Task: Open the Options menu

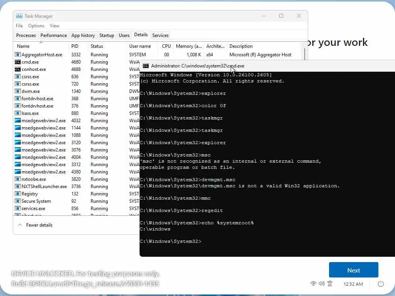Action: 36,26
